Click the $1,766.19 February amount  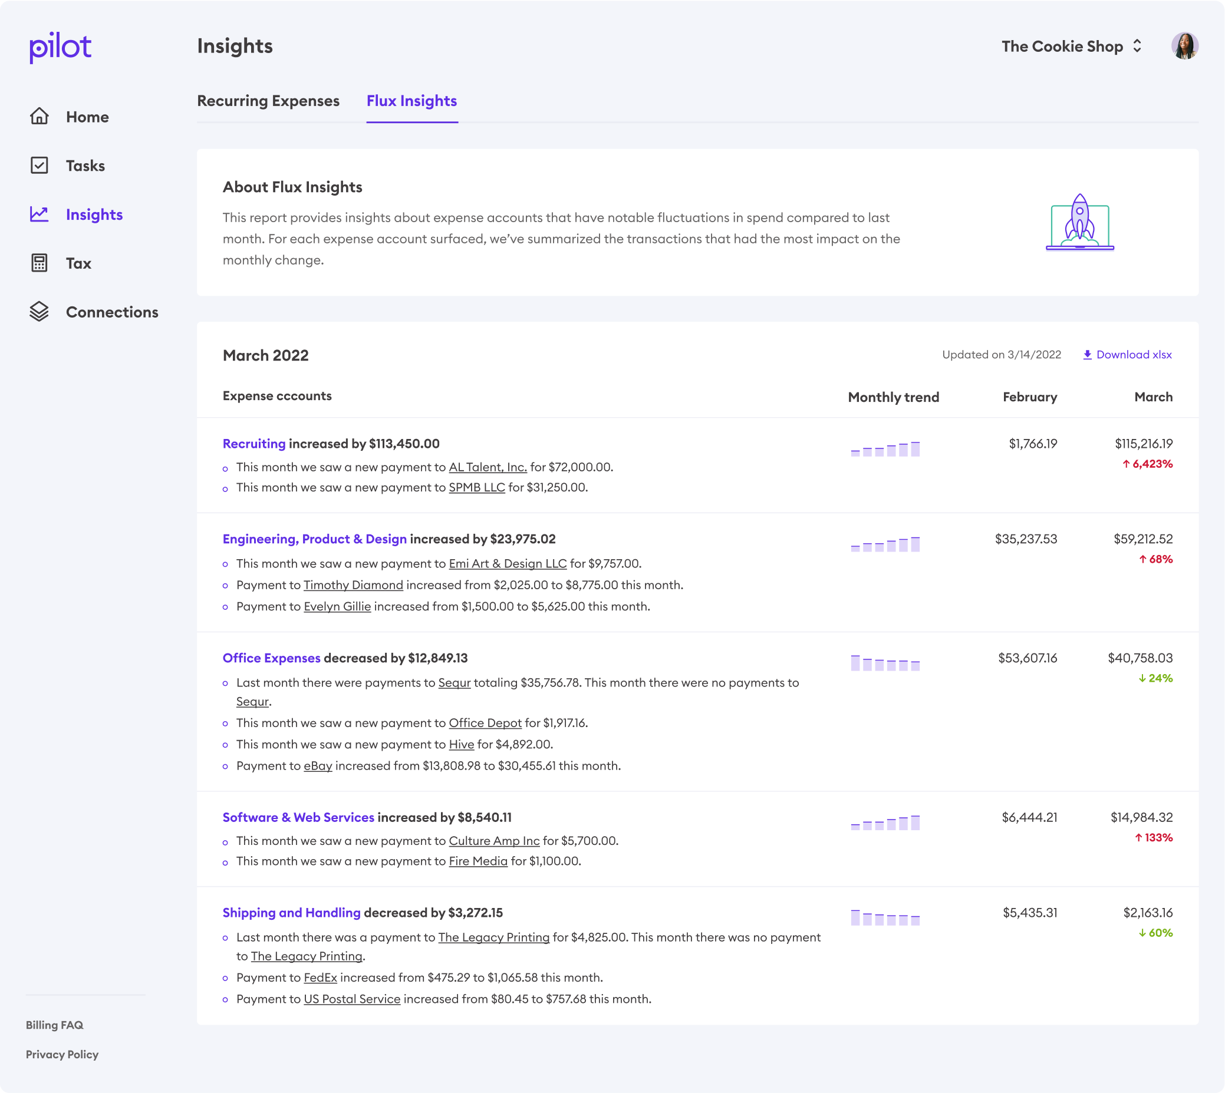1033,444
